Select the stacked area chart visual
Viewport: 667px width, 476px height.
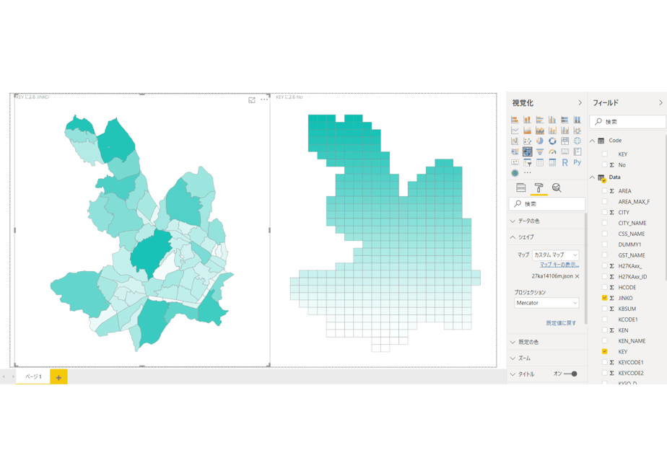540,130
